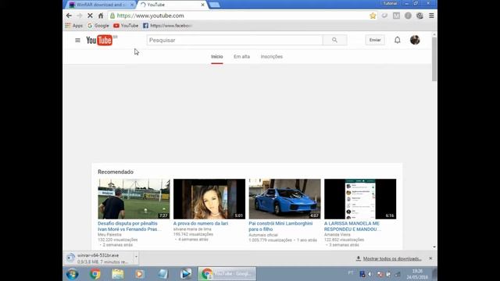Viewport: 500px width, 281px height.
Task: Open the account avatar menu
Action: [x=415, y=40]
